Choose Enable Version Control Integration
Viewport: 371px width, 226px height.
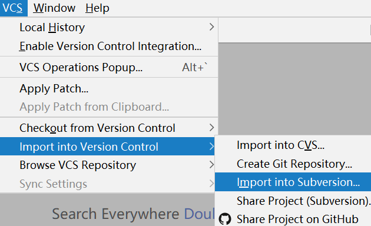pos(109,46)
